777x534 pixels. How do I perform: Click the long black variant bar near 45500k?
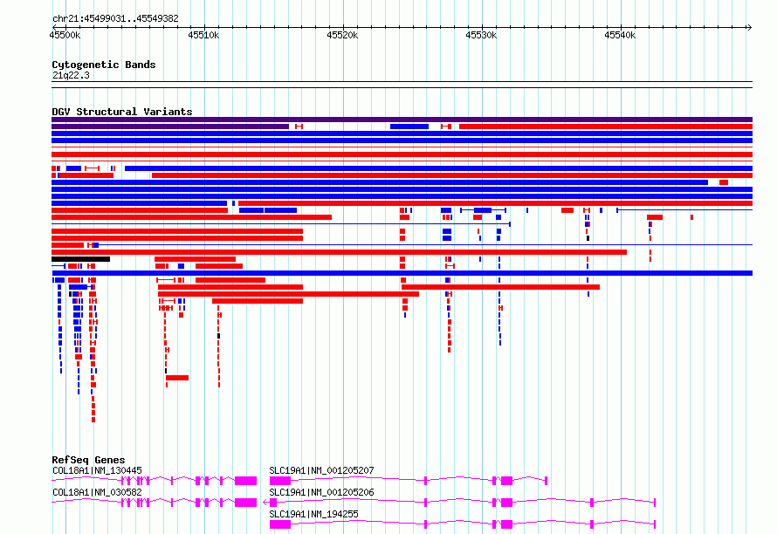[81, 259]
